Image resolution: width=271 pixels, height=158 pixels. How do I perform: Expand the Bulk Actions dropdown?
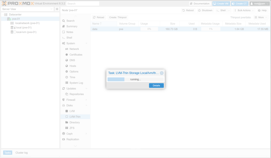[244, 10]
